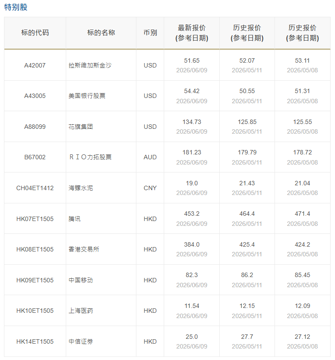The height and width of the screenshot is (360, 335).
Task: Select the 币别 column header
Action: point(150,33)
